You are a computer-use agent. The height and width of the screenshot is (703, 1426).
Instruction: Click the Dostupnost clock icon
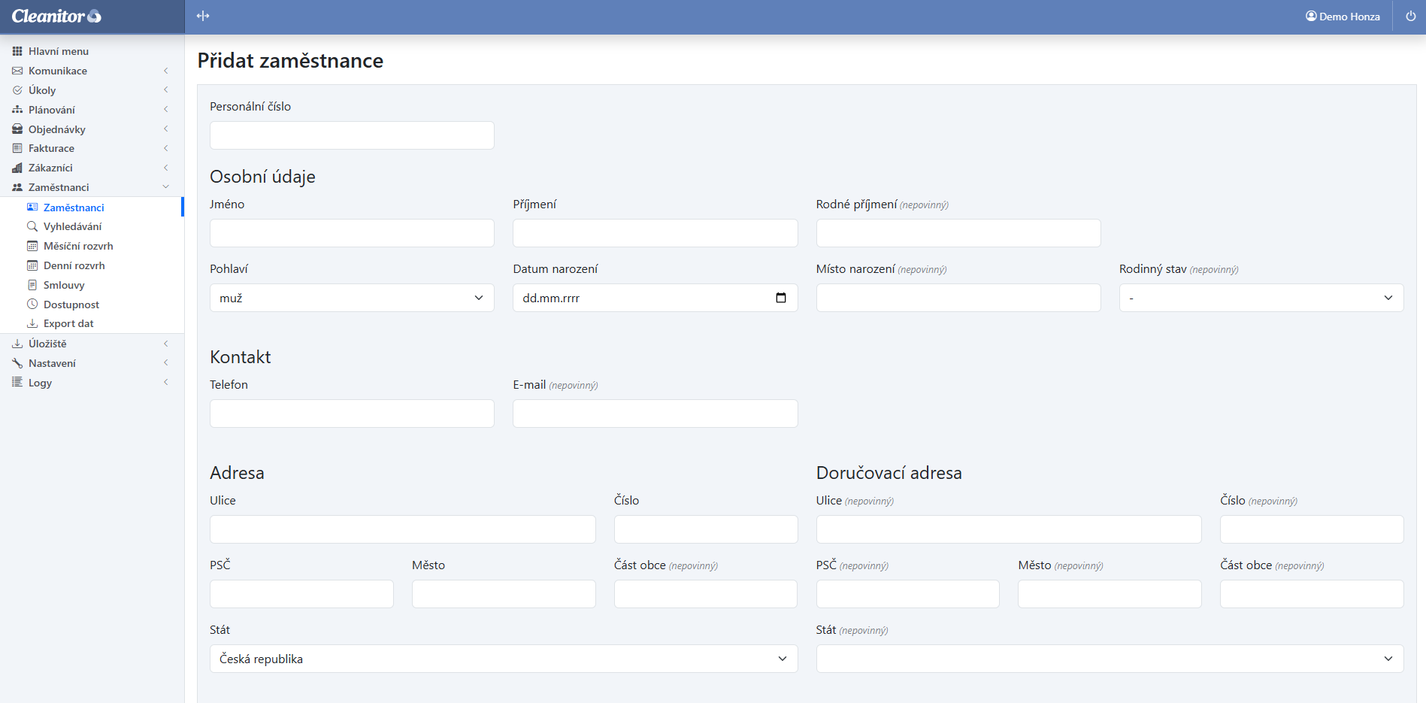(32, 305)
